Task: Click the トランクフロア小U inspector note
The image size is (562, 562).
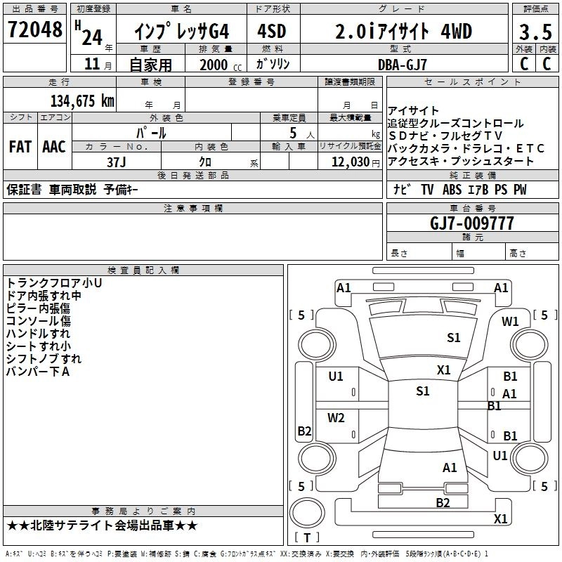Action: (54, 282)
